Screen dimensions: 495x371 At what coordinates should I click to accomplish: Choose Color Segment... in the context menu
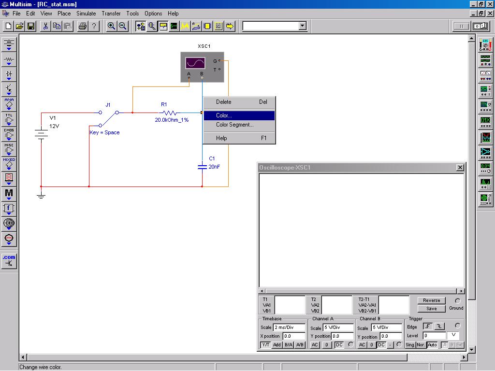click(x=239, y=125)
